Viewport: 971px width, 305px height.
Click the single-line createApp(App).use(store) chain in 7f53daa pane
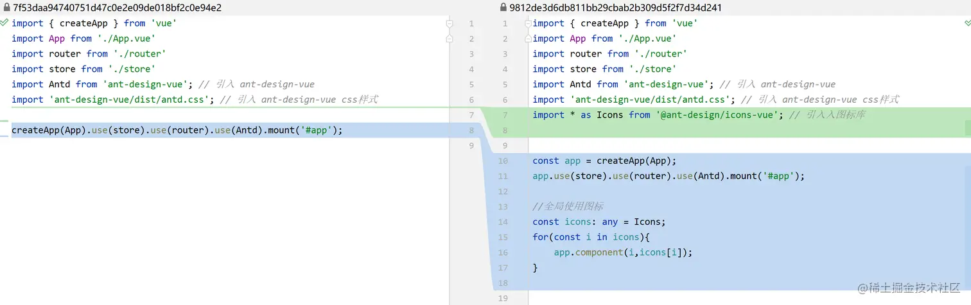click(x=177, y=130)
